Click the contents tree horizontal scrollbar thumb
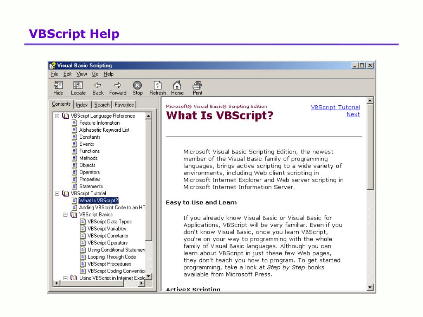The height and width of the screenshot is (317, 423). tap(92, 283)
